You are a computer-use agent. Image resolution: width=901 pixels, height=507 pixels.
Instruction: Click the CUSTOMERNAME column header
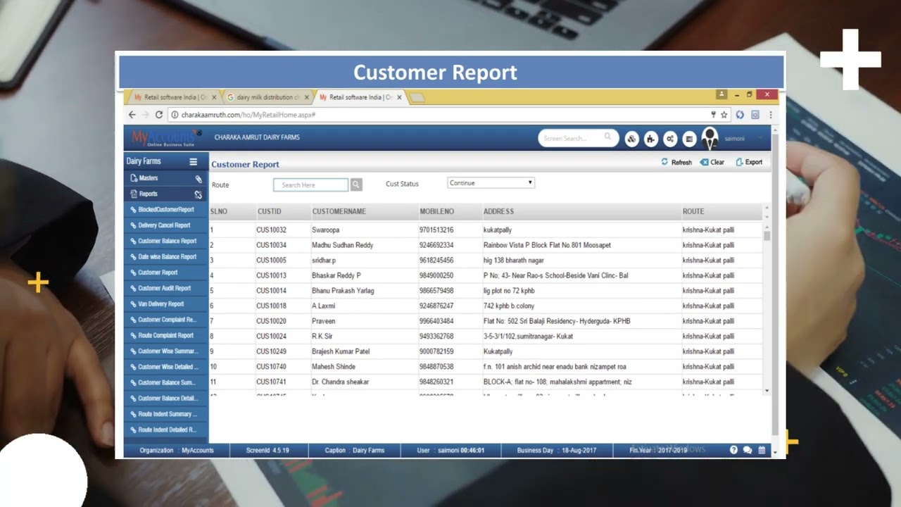339,211
